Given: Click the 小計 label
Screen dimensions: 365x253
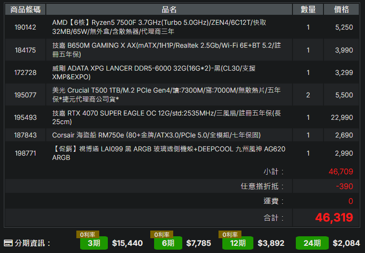Looking at the screenshot, I should click(x=273, y=172).
